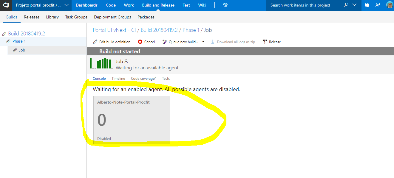Open the Deployment Groups tab
This screenshot has height=178, width=394.
pyautogui.click(x=112, y=17)
